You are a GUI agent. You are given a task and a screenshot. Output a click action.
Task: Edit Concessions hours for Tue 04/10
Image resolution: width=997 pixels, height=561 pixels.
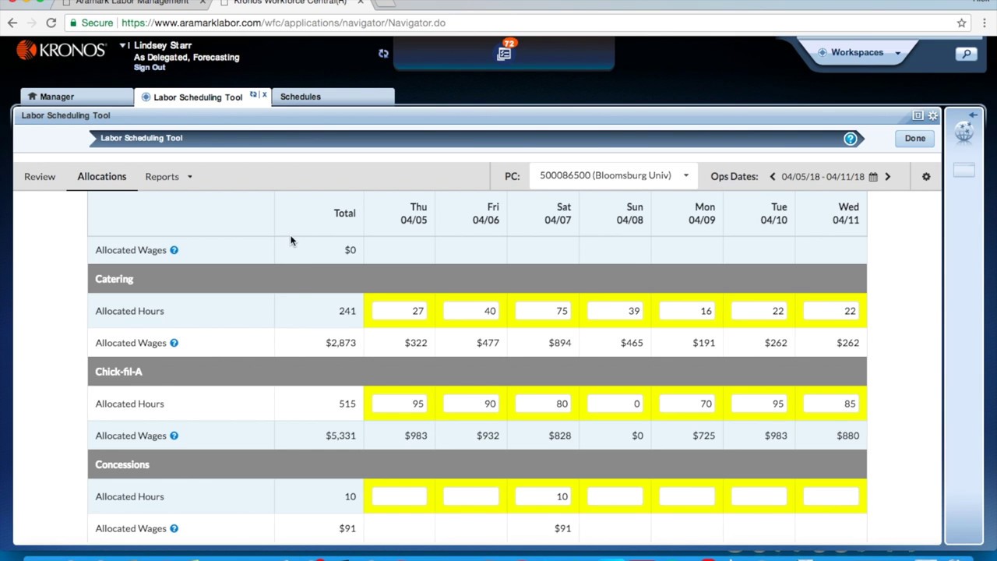(759, 496)
